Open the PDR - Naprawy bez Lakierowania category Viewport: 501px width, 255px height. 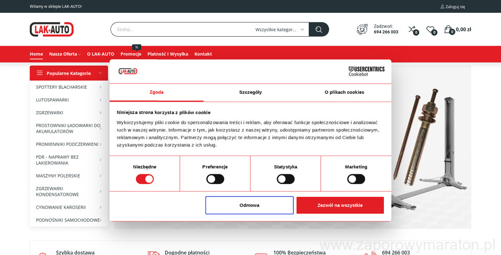[x=57, y=160]
